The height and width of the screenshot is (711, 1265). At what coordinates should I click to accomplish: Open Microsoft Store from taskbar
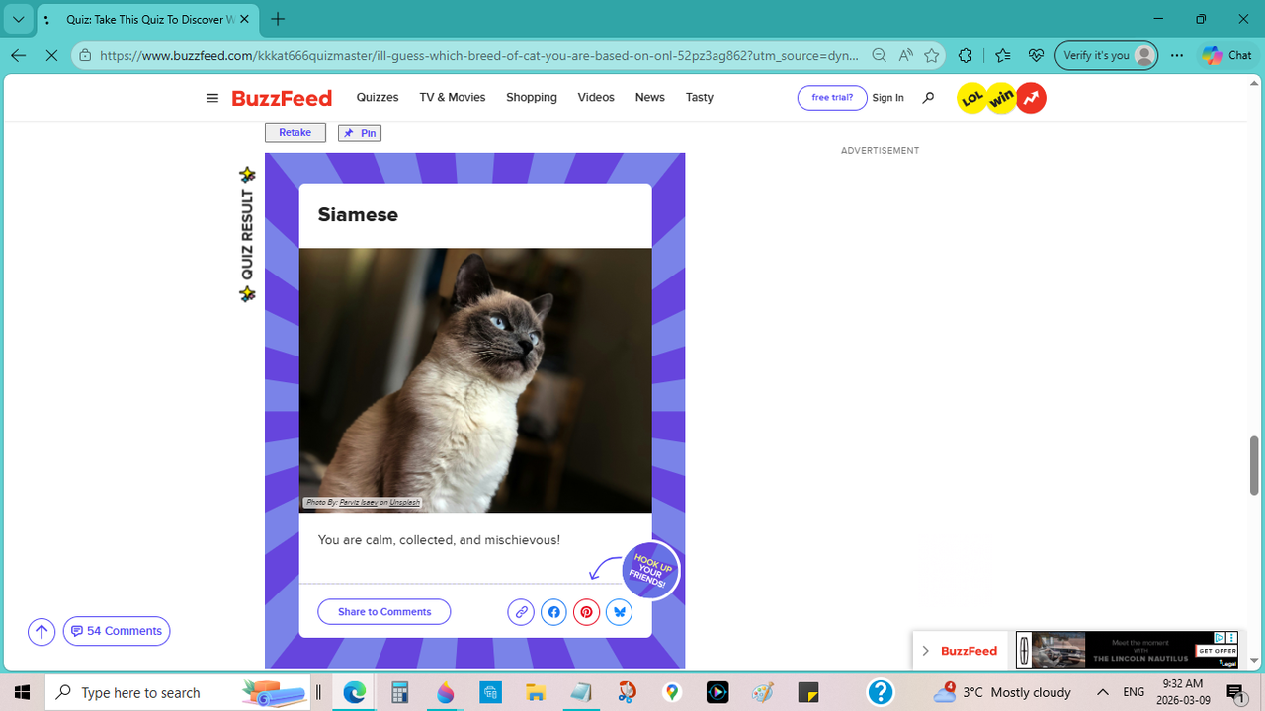point(490,692)
